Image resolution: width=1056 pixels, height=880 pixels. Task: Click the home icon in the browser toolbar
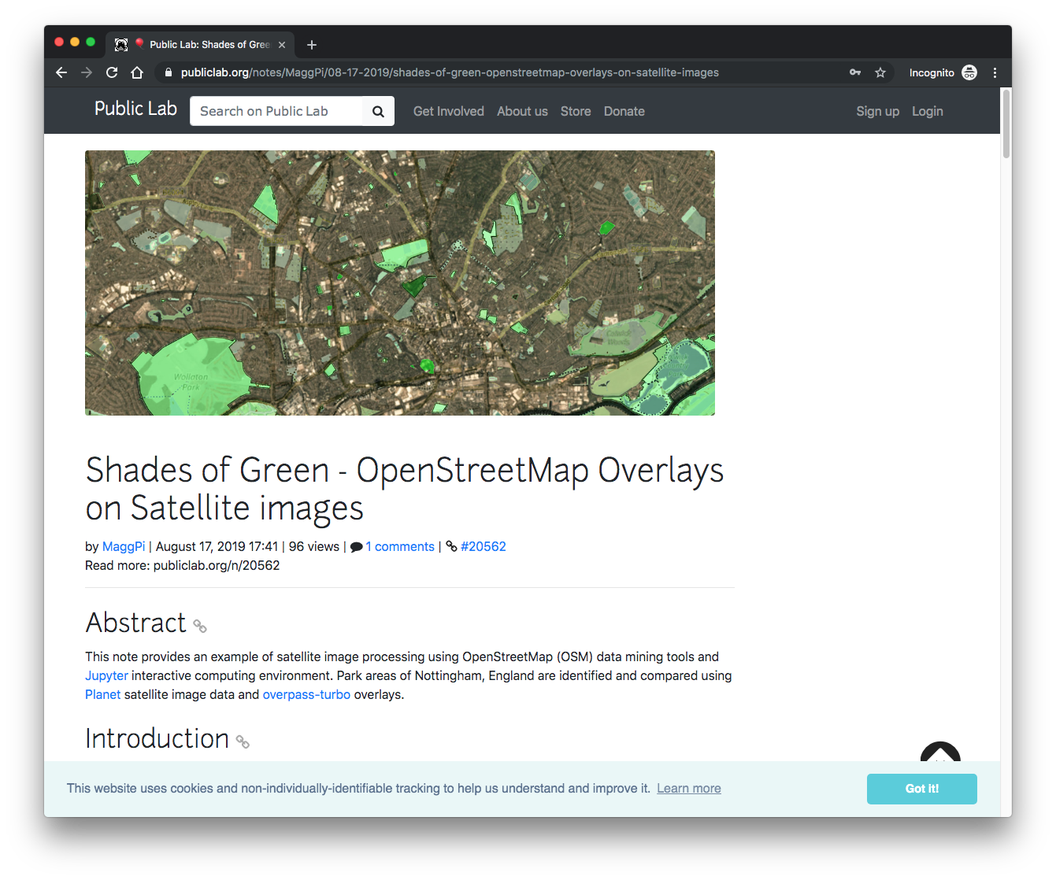[137, 72]
